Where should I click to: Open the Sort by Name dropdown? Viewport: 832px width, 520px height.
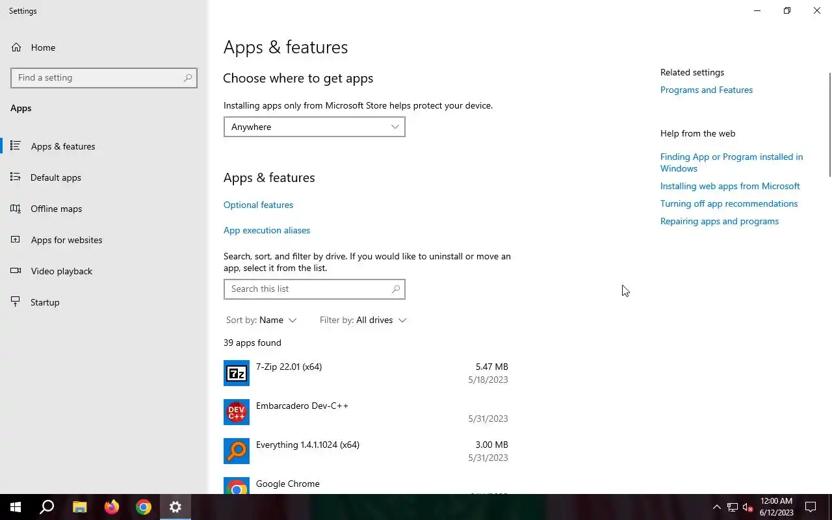[261, 320]
